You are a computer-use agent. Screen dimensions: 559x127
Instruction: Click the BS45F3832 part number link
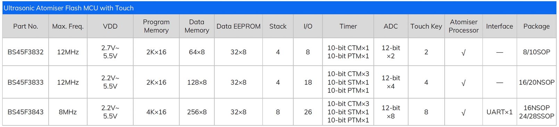point(25,52)
